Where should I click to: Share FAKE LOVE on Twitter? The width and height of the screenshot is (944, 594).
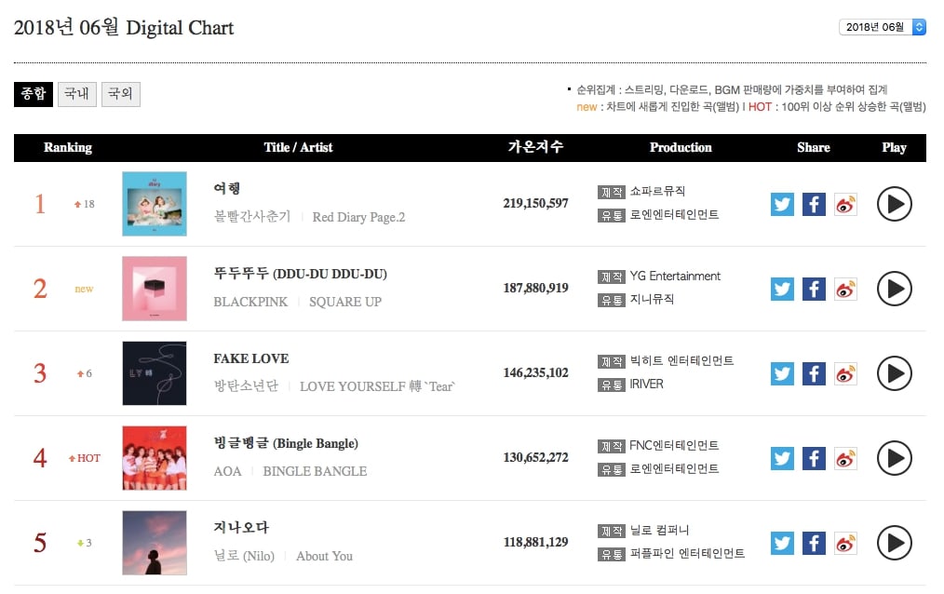(783, 373)
